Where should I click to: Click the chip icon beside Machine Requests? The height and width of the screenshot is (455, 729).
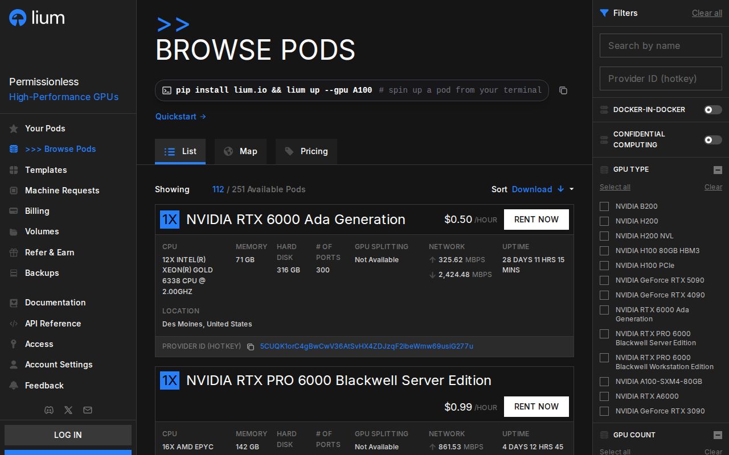14,191
